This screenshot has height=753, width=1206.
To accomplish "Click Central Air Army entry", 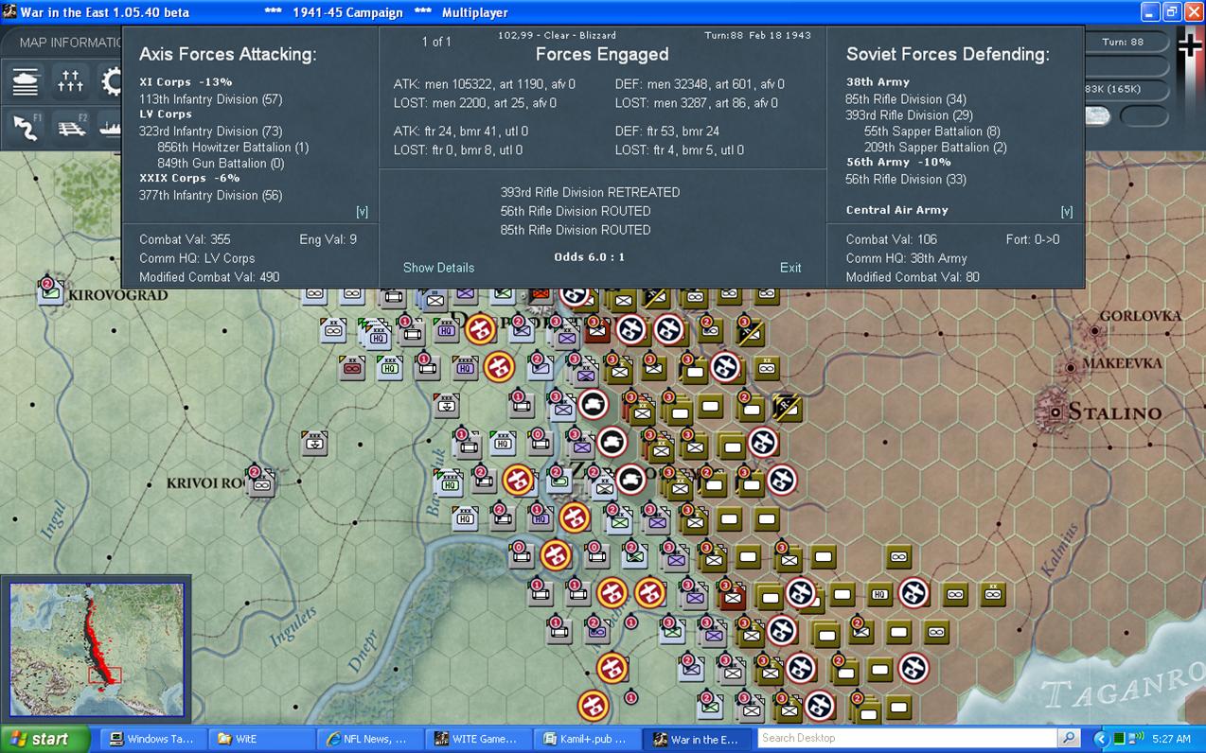I will [896, 210].
